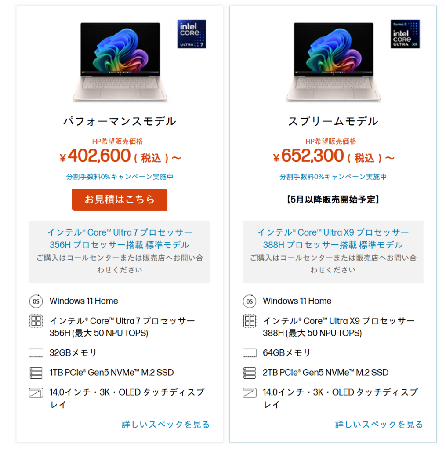Click the memory icon beside 32GBメモリ
This screenshot has width=446, height=450.
(36, 353)
